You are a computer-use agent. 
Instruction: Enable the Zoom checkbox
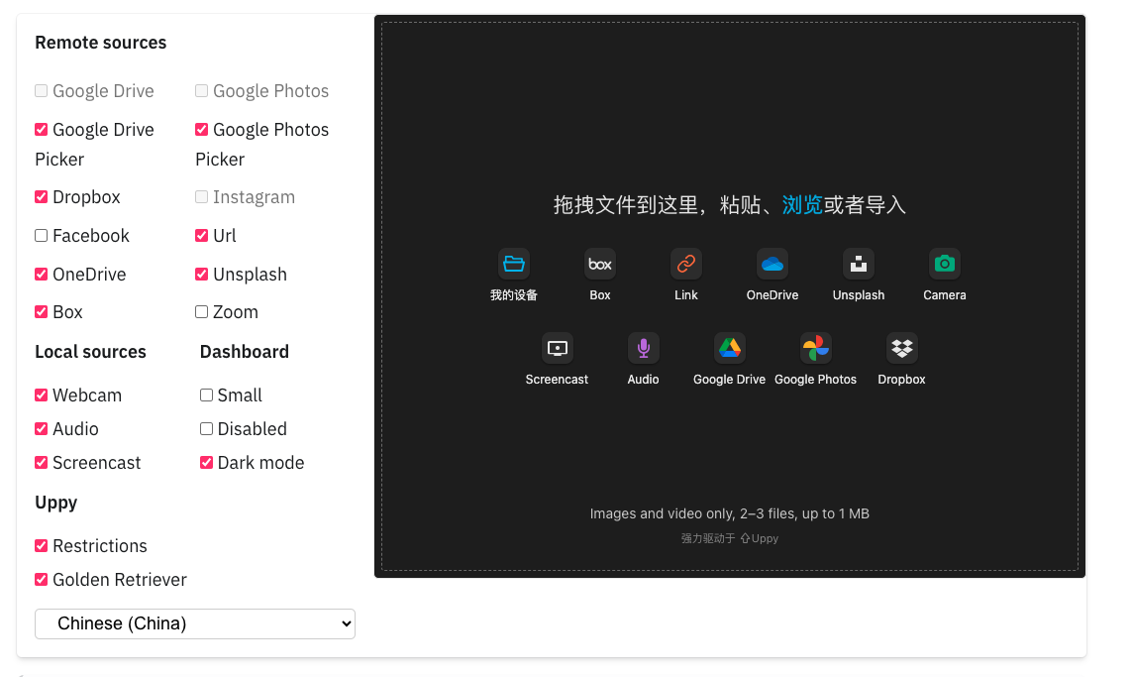202,312
